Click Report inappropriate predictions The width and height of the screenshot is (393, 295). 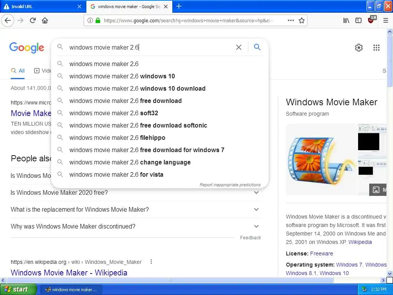(230, 185)
